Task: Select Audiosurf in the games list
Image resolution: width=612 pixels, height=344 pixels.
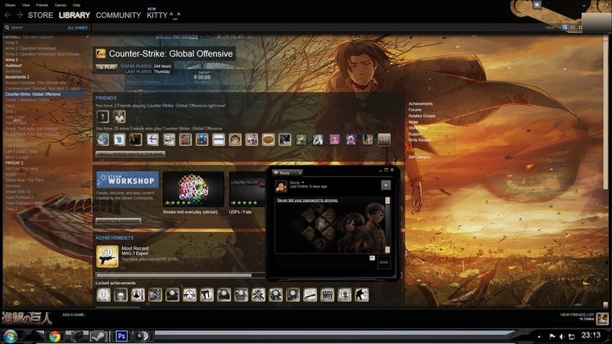Action: [x=13, y=66]
